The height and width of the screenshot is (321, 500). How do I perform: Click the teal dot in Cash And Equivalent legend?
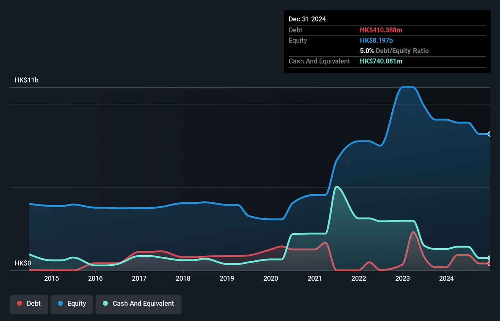coord(105,304)
